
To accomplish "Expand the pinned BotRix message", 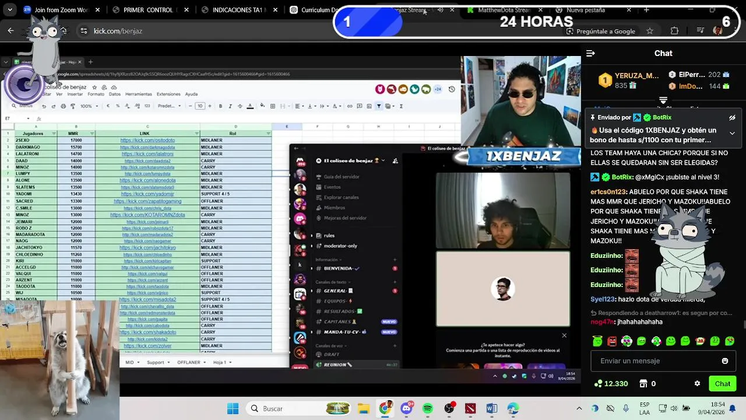I will click(x=732, y=133).
